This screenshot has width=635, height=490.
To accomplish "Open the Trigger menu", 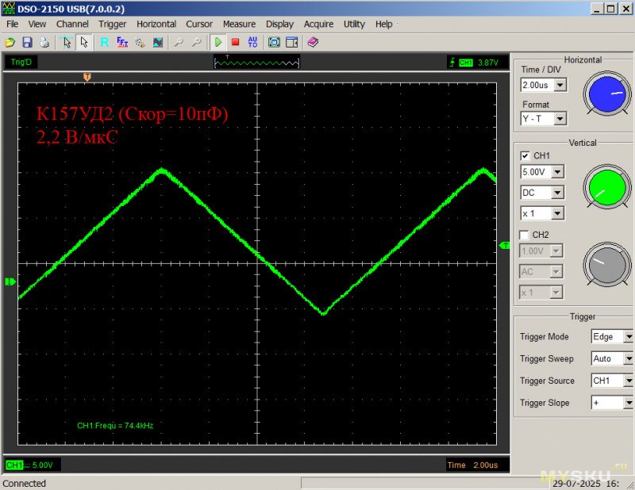I will (112, 24).
